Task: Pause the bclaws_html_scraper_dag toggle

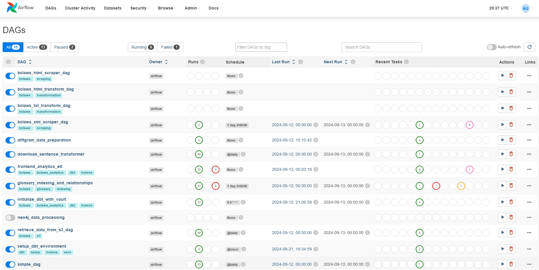Action: pyautogui.click(x=10, y=76)
